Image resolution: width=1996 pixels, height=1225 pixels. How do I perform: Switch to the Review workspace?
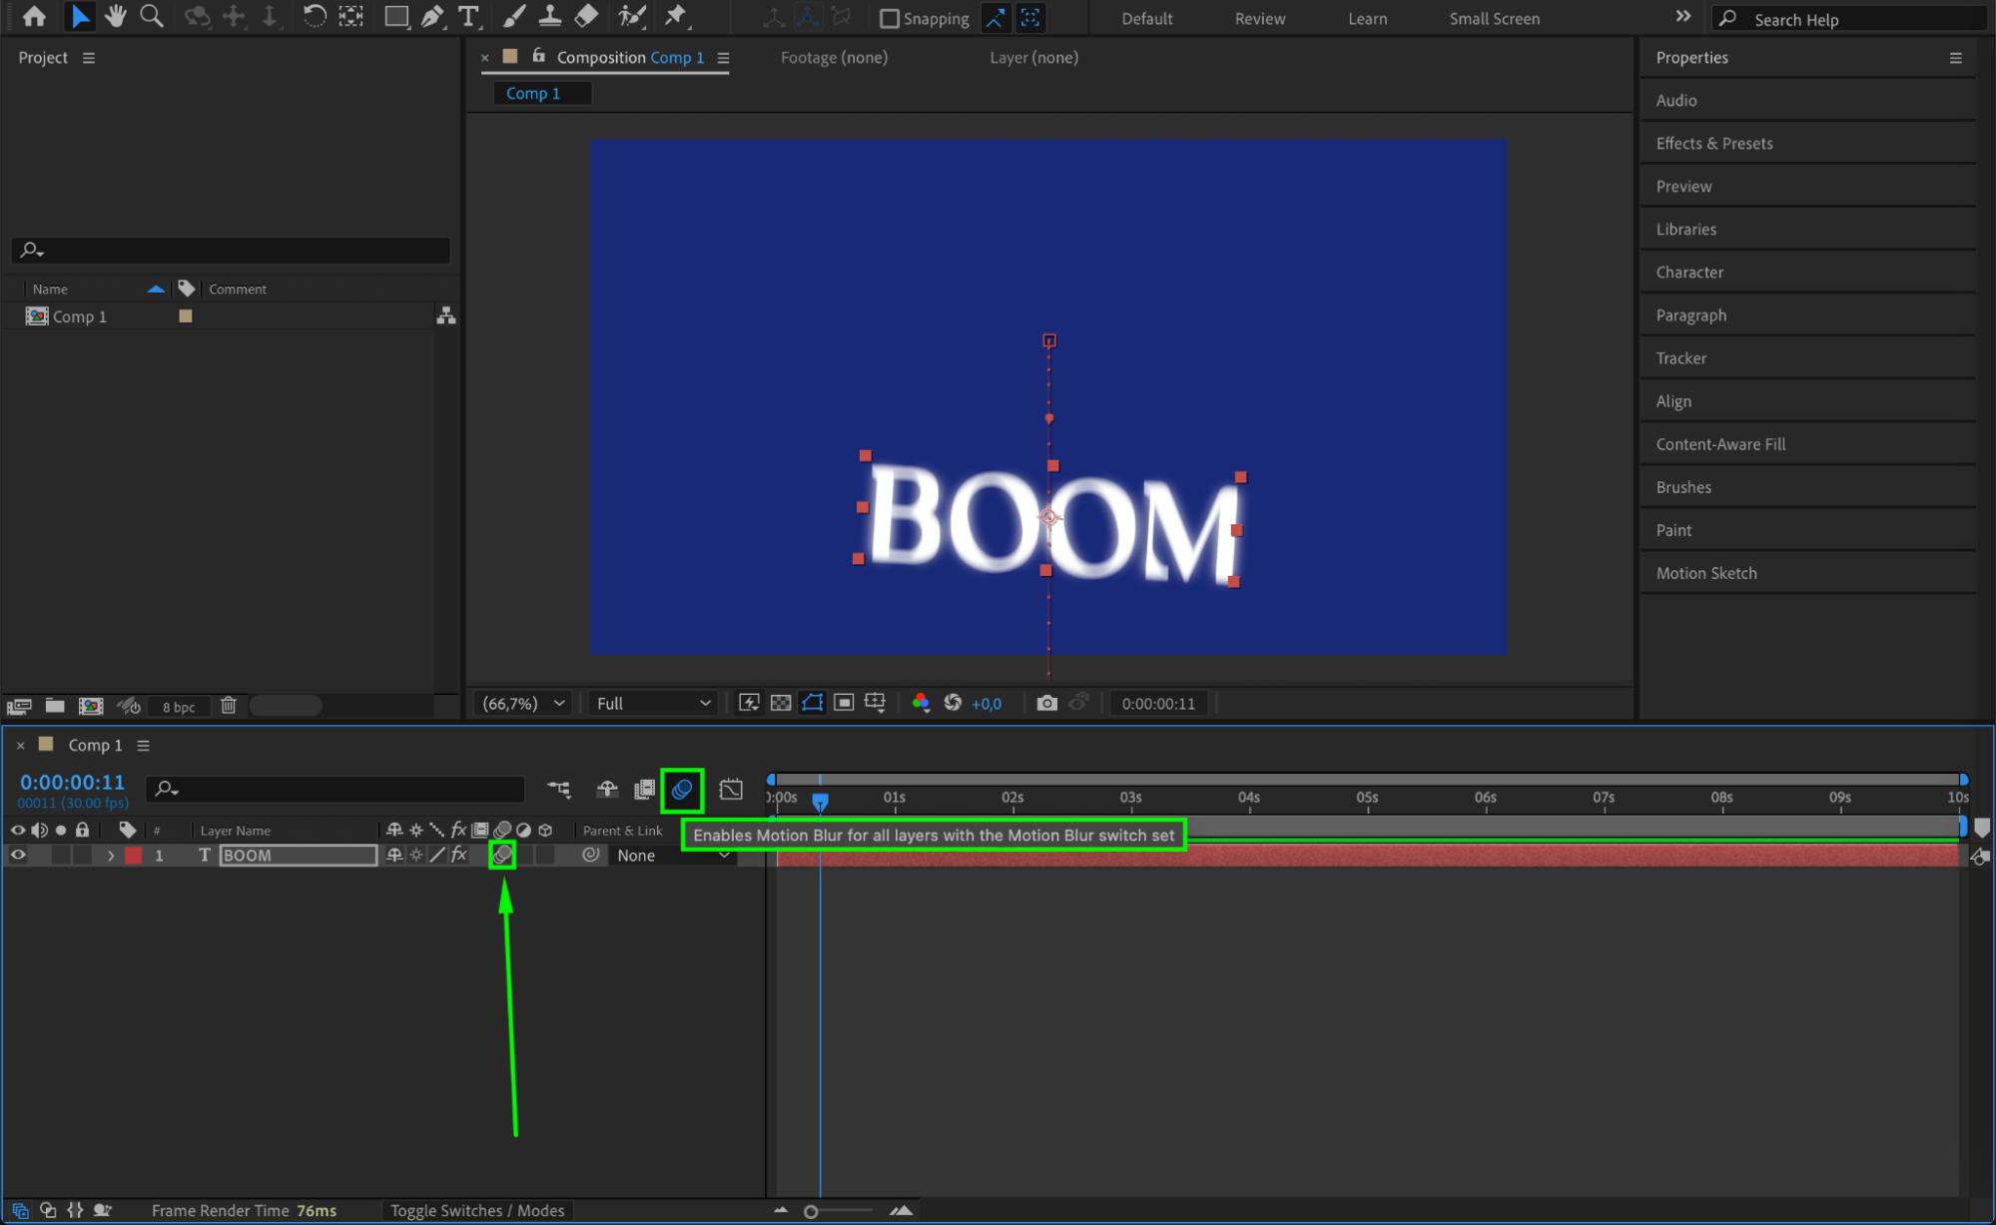point(1259,18)
